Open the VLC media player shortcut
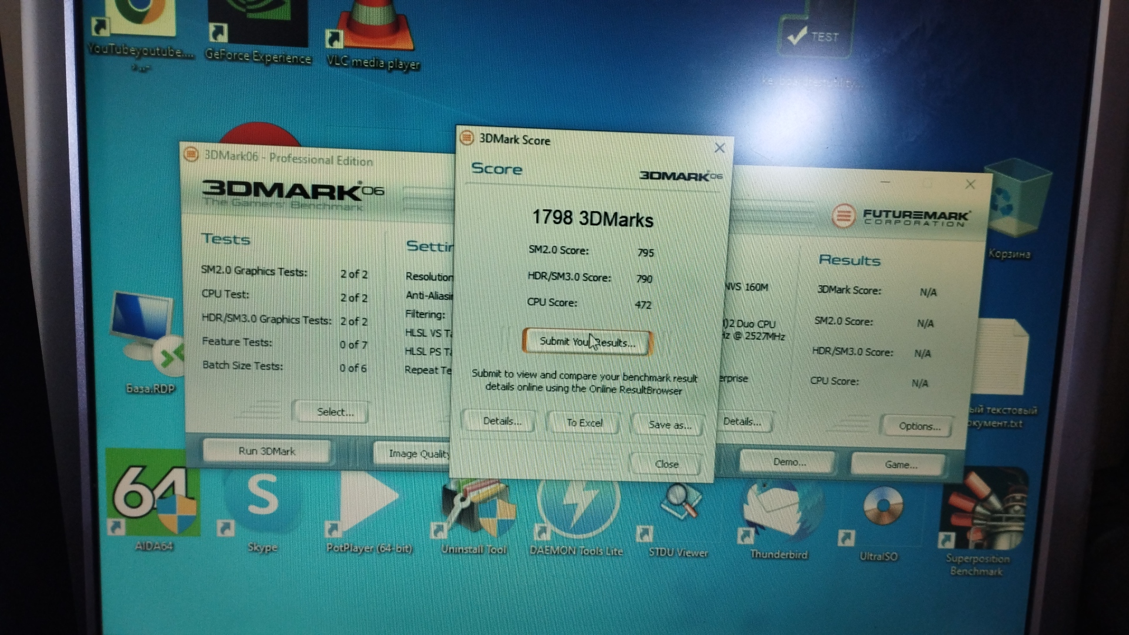This screenshot has width=1129, height=635. point(373,34)
